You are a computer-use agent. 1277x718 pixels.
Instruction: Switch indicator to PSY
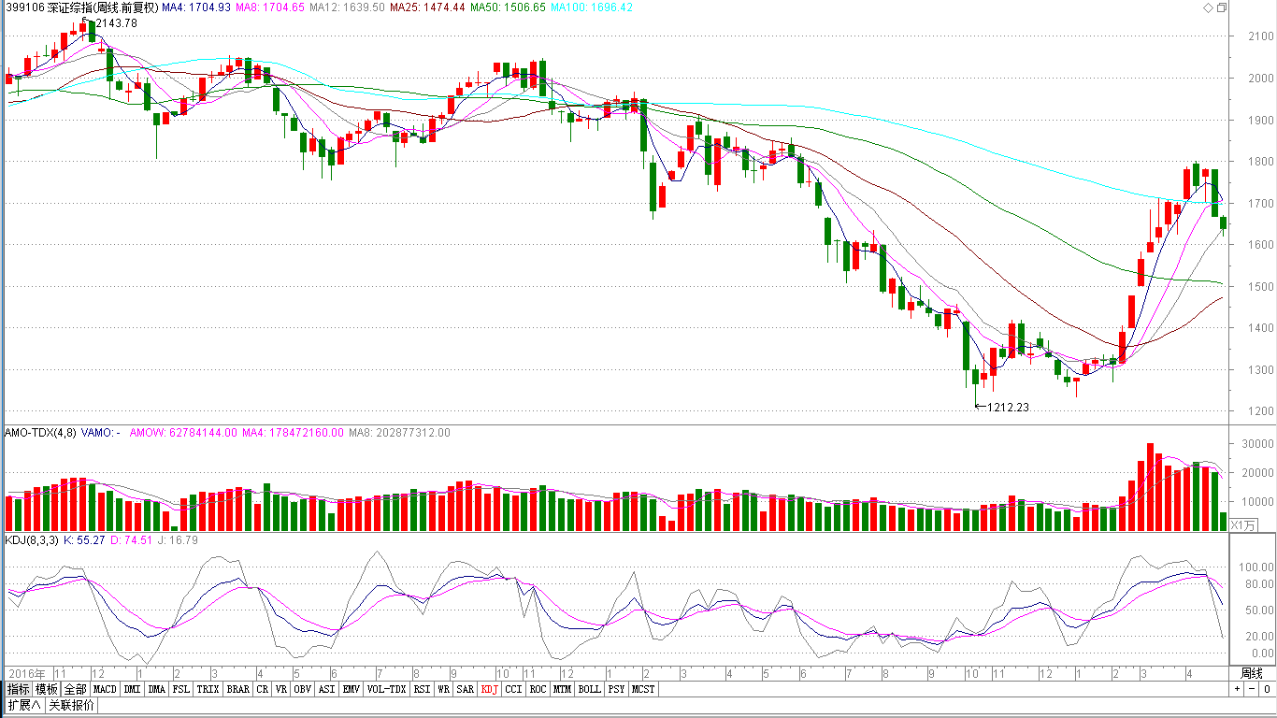[616, 689]
